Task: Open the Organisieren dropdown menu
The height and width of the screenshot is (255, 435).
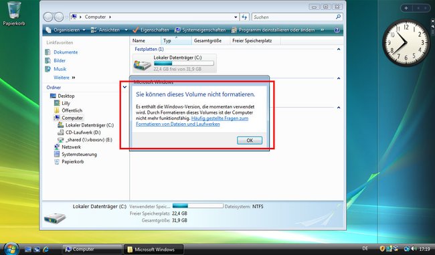Action: click(x=66, y=30)
